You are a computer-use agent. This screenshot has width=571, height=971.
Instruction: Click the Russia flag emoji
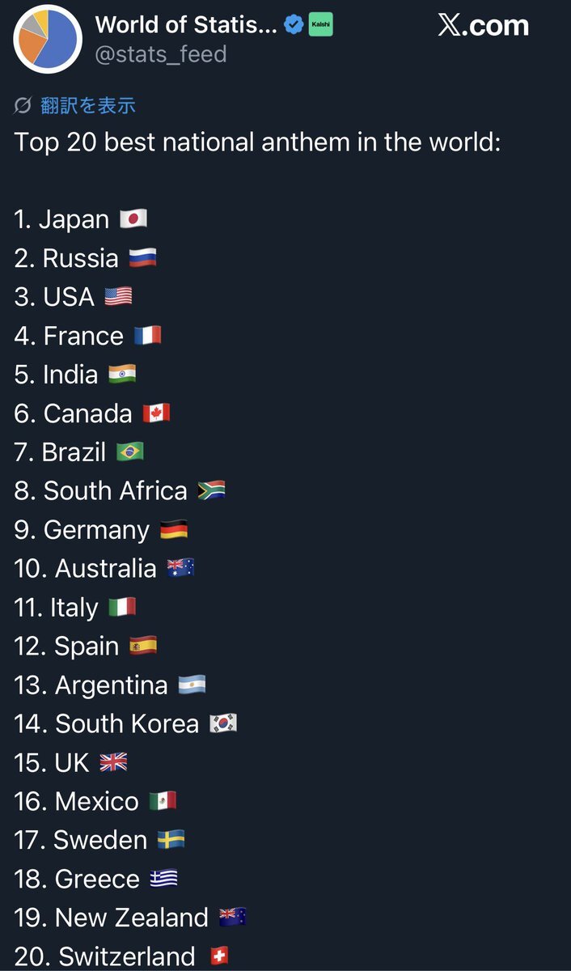point(142,258)
